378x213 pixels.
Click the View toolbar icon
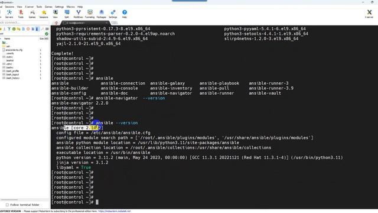pyautogui.click(x=55, y=14)
